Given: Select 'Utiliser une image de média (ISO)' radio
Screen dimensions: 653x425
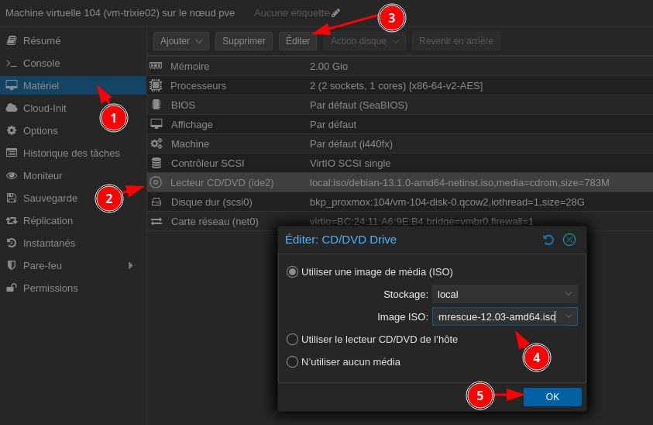Looking at the screenshot, I should [x=292, y=271].
